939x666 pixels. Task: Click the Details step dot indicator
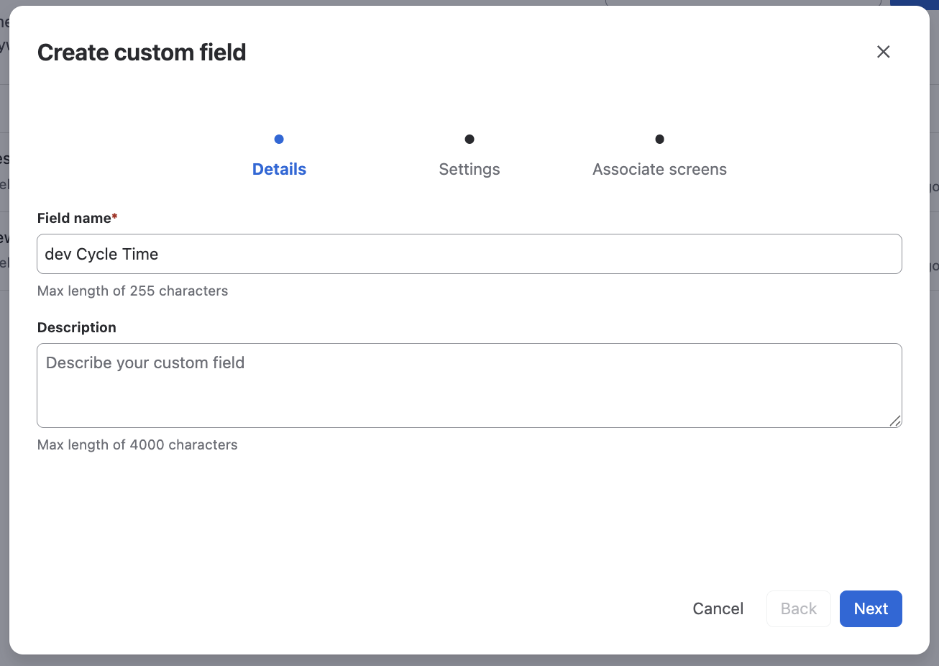tap(279, 139)
